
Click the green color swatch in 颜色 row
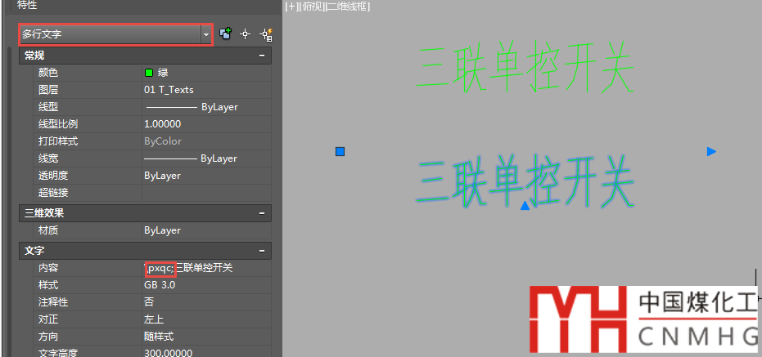pos(149,73)
